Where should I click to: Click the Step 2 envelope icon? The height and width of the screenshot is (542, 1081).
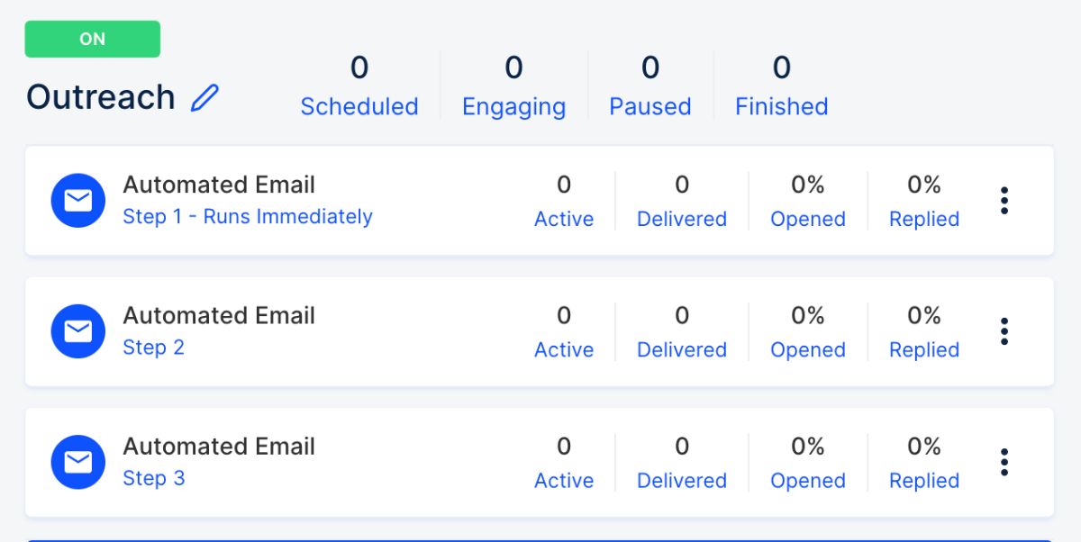(x=78, y=331)
